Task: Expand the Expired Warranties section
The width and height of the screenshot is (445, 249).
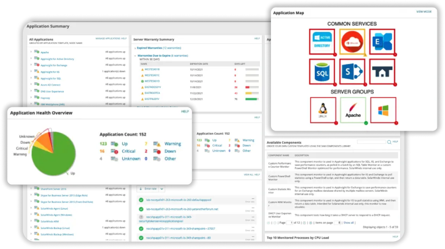Action: coord(135,48)
